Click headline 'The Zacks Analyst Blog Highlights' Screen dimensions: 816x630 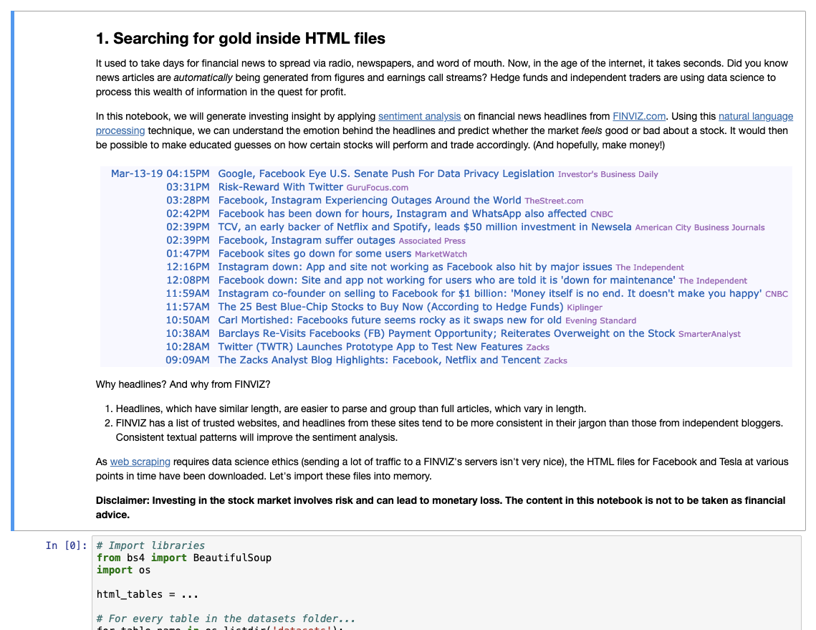coord(380,361)
